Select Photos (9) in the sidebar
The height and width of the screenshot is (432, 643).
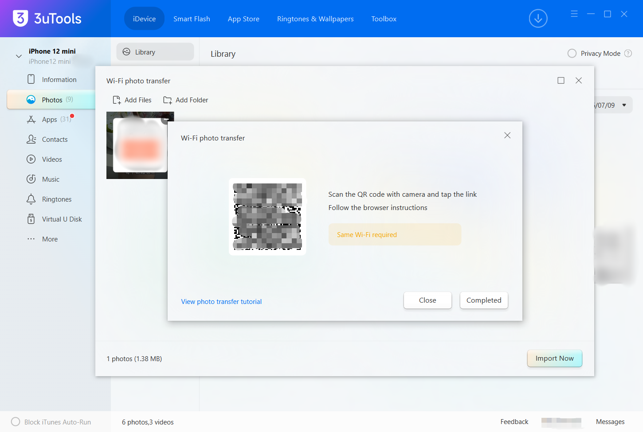pos(51,100)
